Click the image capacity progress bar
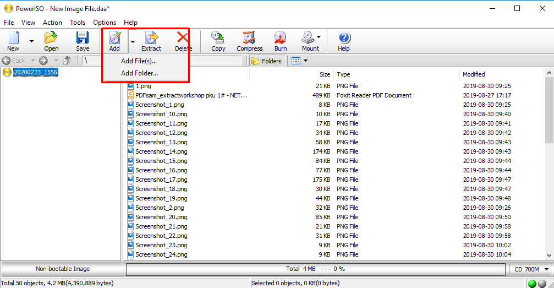 pos(316,269)
